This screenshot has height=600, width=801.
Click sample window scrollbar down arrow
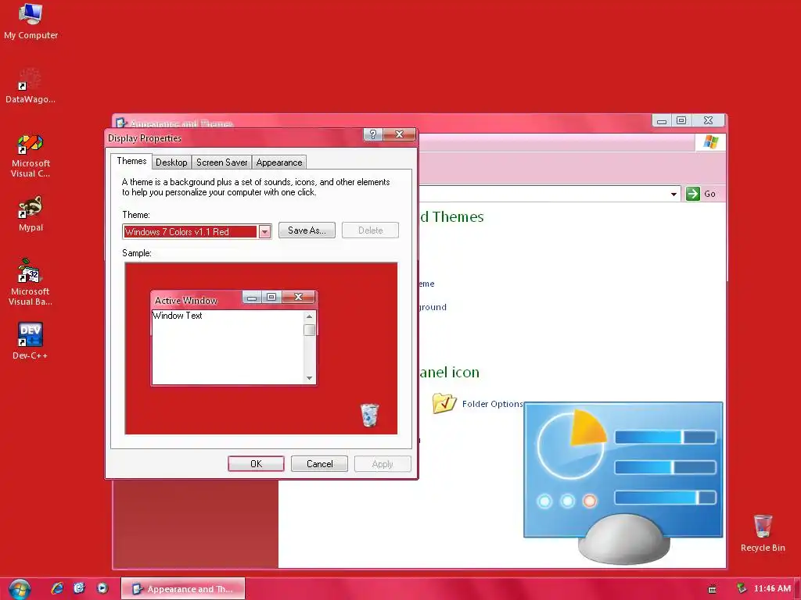(309, 378)
